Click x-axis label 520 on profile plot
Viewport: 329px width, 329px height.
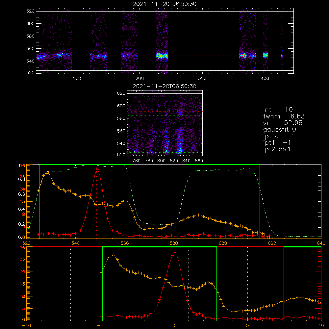coord(26,243)
